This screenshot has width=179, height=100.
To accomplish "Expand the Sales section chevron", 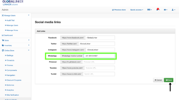I will coord(29,40).
